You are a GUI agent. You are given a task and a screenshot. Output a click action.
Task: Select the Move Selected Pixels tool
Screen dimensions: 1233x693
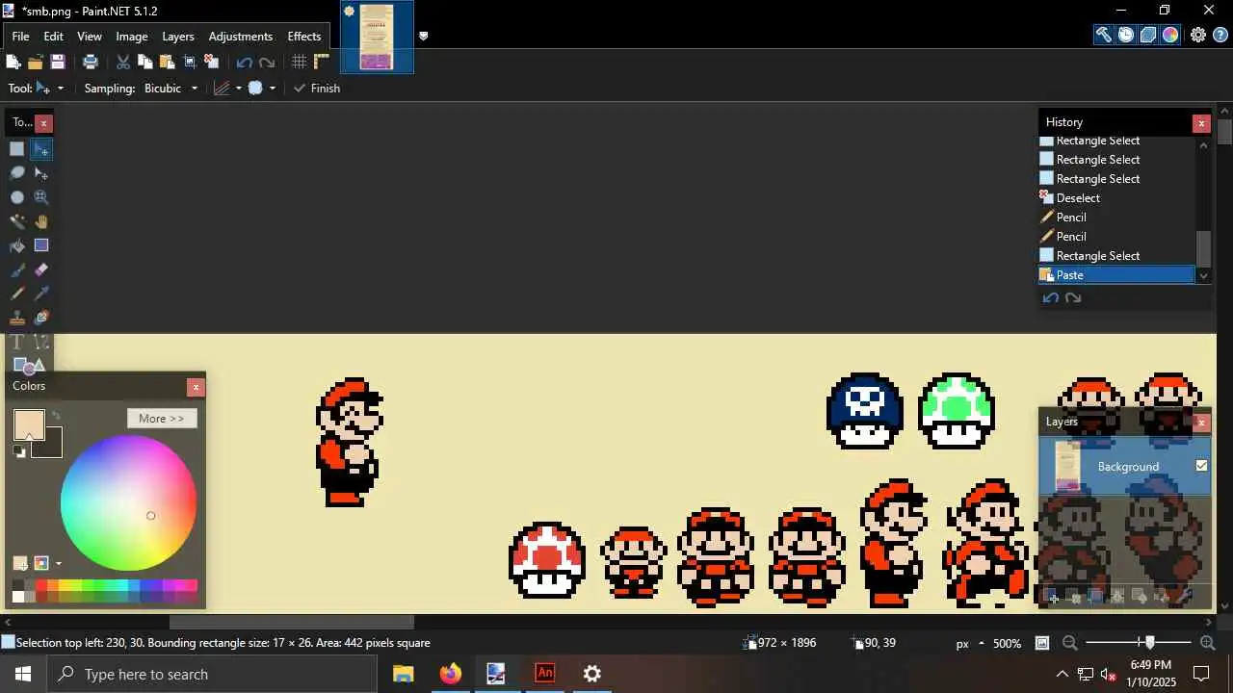[41, 148]
